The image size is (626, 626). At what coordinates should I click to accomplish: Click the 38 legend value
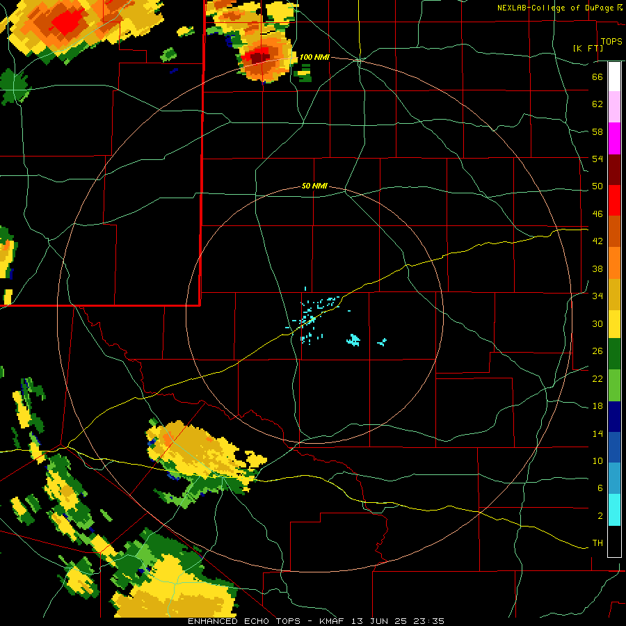click(x=597, y=268)
